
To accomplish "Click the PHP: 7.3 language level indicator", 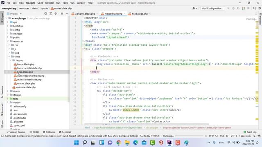I will coord(213,136).
